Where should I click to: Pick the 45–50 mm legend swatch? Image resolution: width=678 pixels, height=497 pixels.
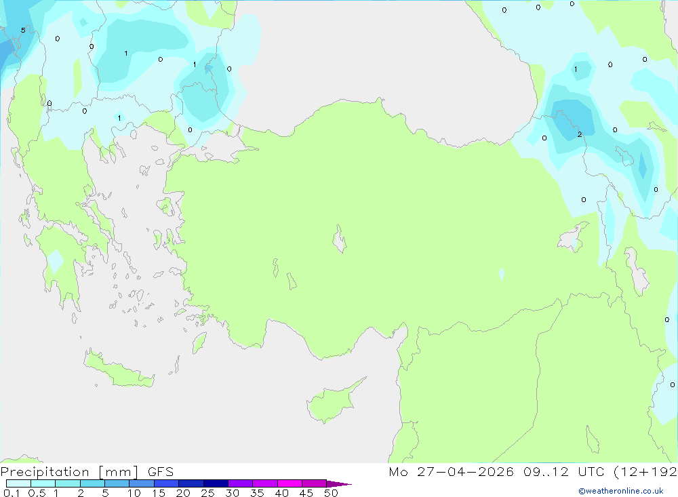click(315, 483)
